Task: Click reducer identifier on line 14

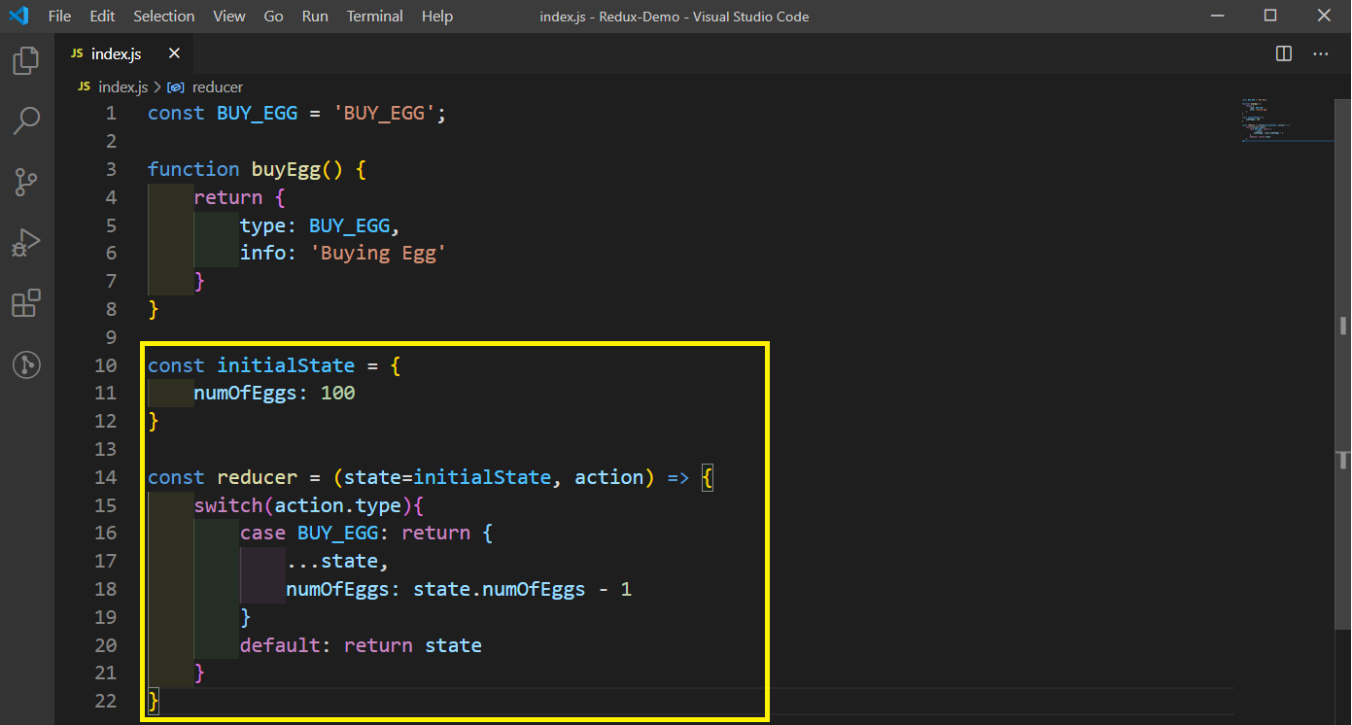Action: [x=257, y=477]
